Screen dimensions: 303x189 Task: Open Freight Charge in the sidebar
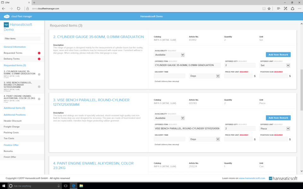point(11,127)
